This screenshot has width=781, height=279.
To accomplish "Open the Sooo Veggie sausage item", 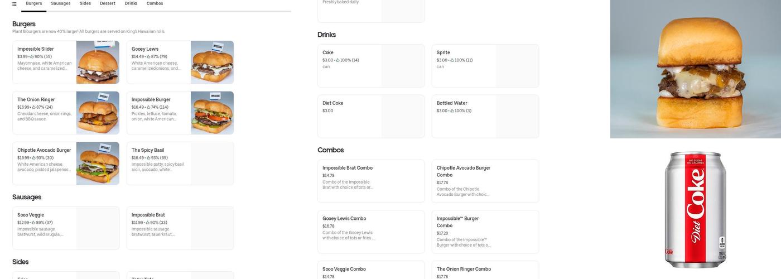I will 66,228.
